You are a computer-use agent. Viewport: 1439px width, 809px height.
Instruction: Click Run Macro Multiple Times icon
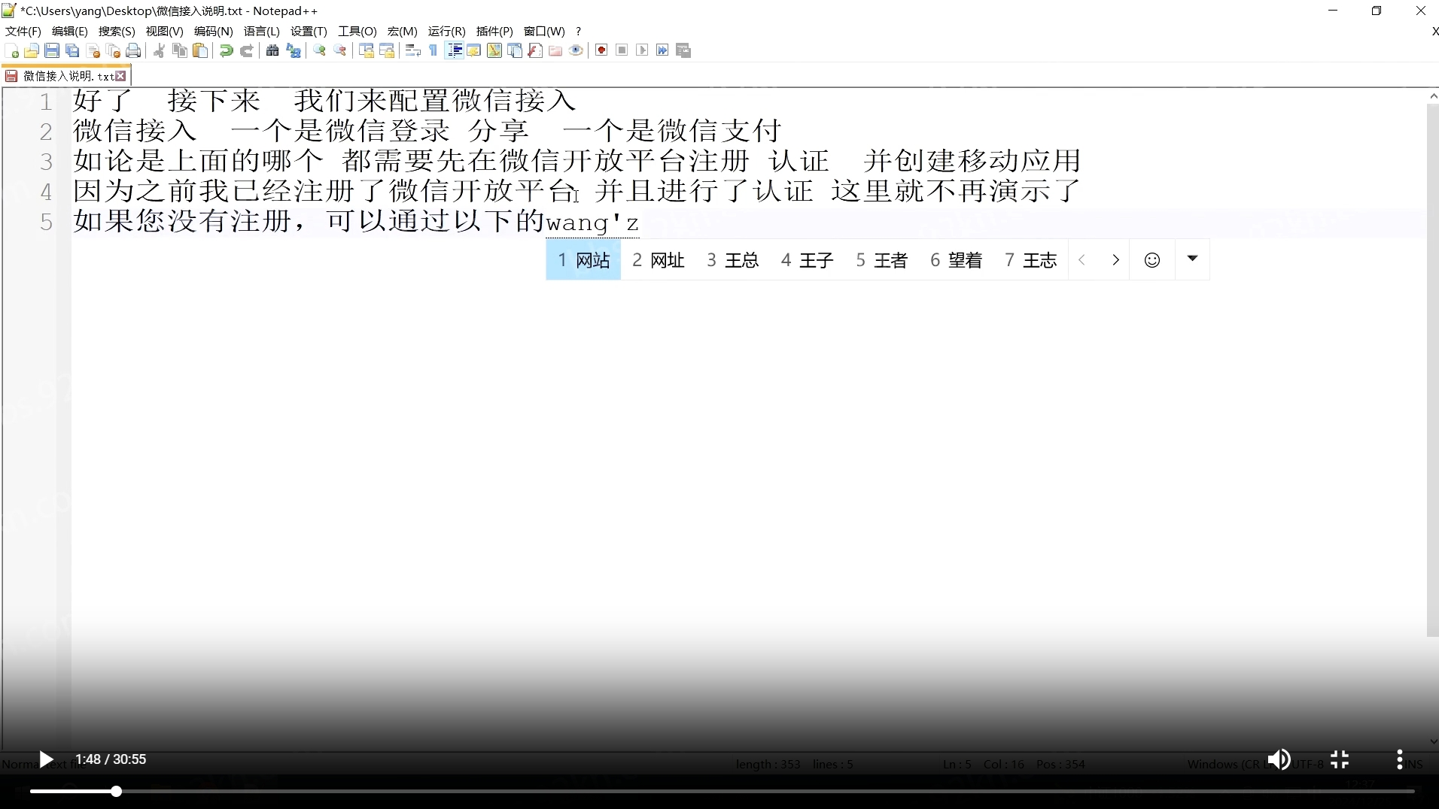click(x=662, y=50)
